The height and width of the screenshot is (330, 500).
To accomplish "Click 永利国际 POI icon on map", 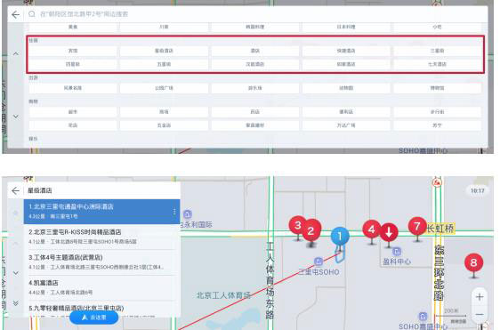I will [x=188, y=214].
